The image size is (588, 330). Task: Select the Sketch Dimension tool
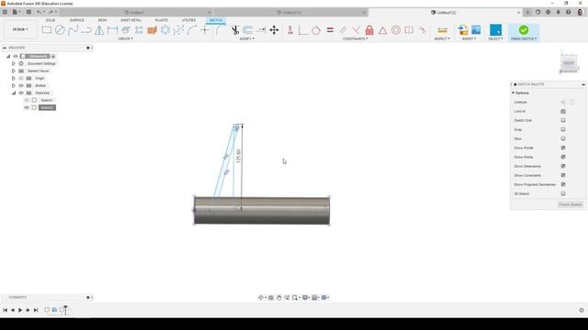pos(112,30)
